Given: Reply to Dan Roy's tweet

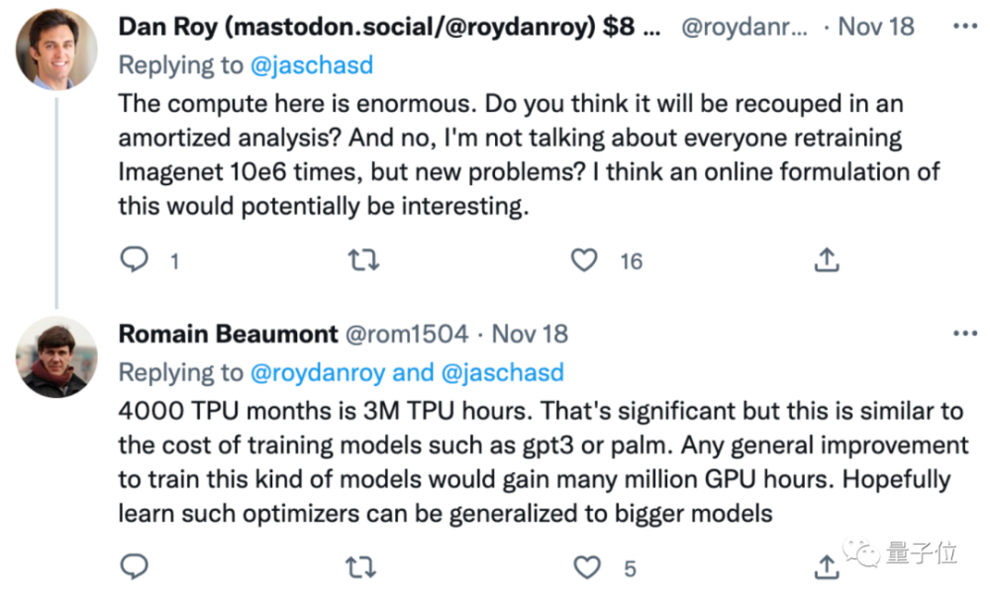Looking at the screenshot, I should pos(134,259).
